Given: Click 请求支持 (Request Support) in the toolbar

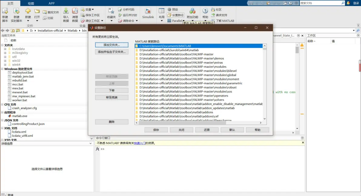Looking at the screenshot, I should click(x=219, y=15).
